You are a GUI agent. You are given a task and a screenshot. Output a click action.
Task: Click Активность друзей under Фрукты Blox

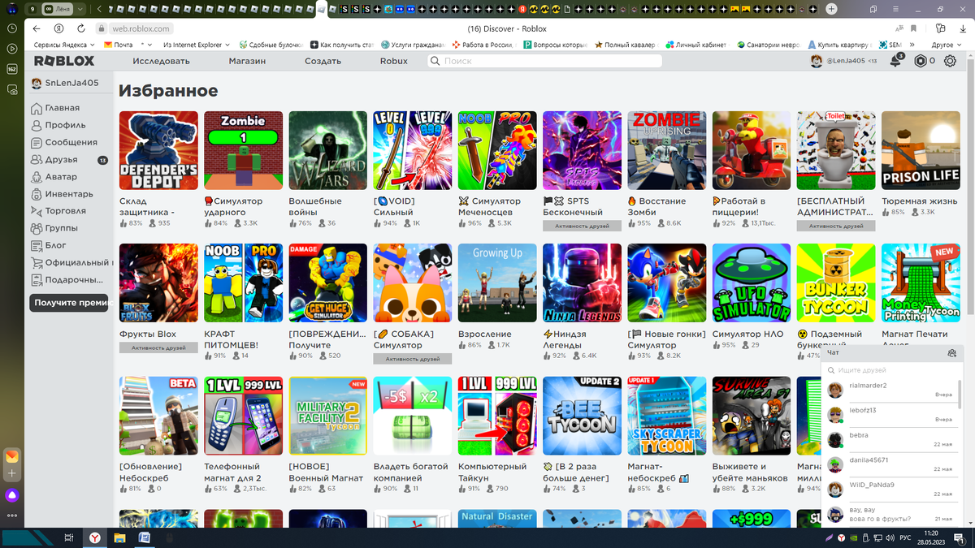click(x=158, y=347)
